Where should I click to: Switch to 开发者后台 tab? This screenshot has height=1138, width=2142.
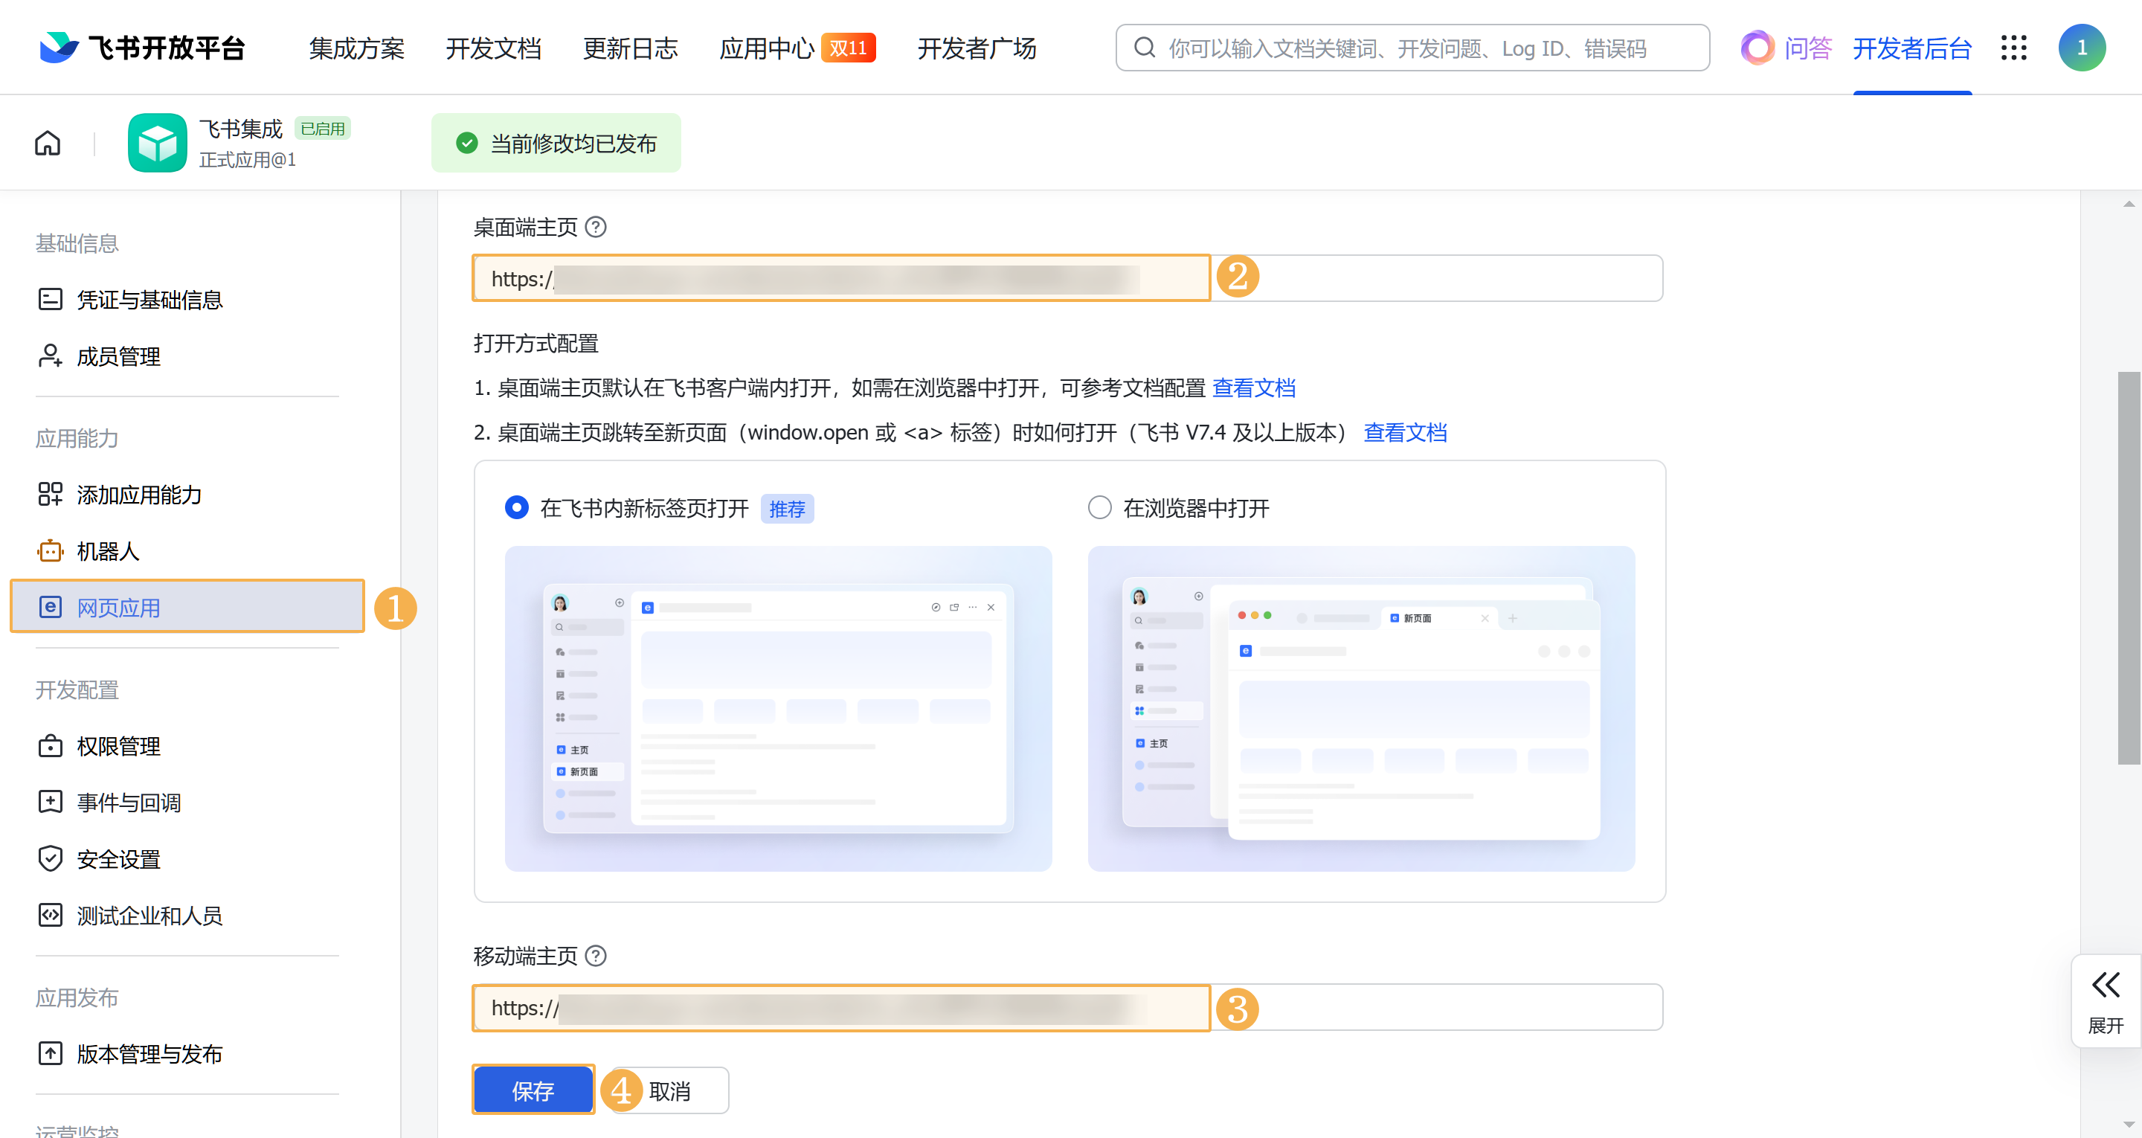point(1911,48)
